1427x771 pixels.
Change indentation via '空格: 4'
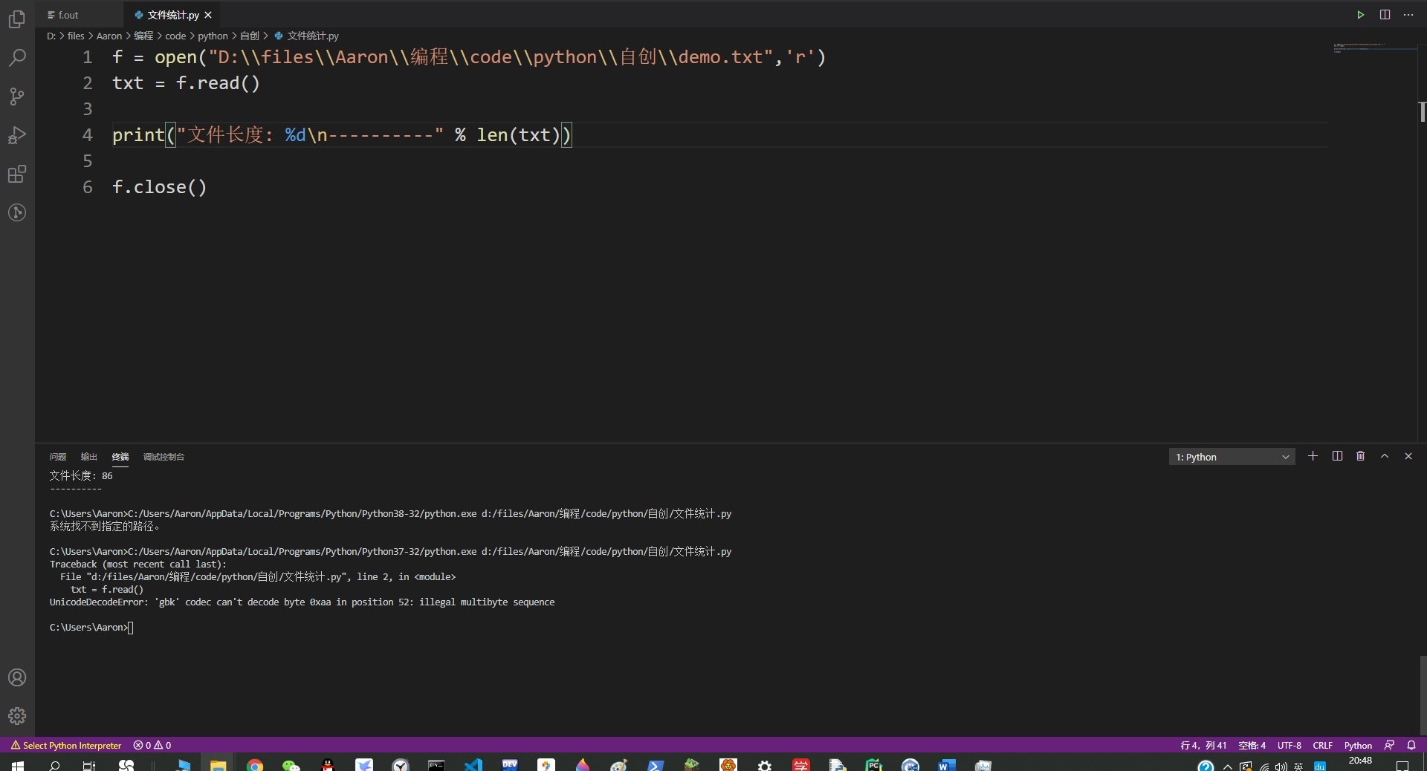coord(1252,745)
